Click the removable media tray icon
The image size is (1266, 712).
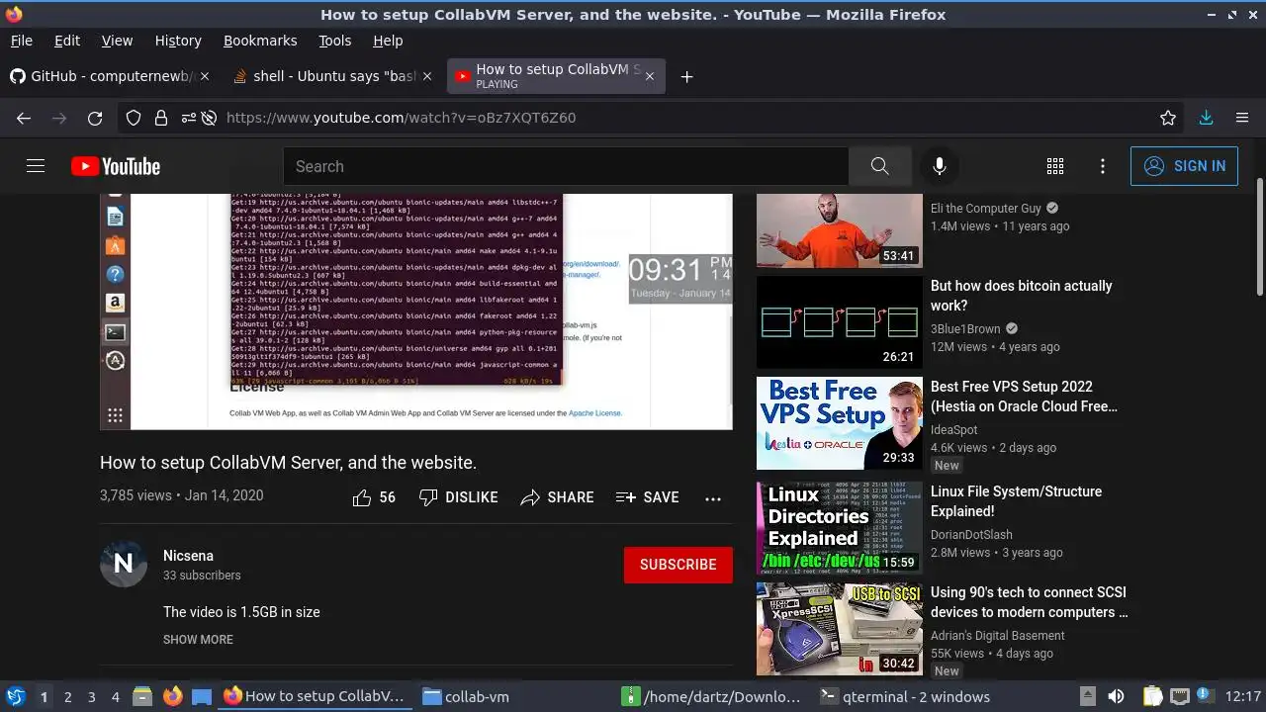coord(1087,696)
